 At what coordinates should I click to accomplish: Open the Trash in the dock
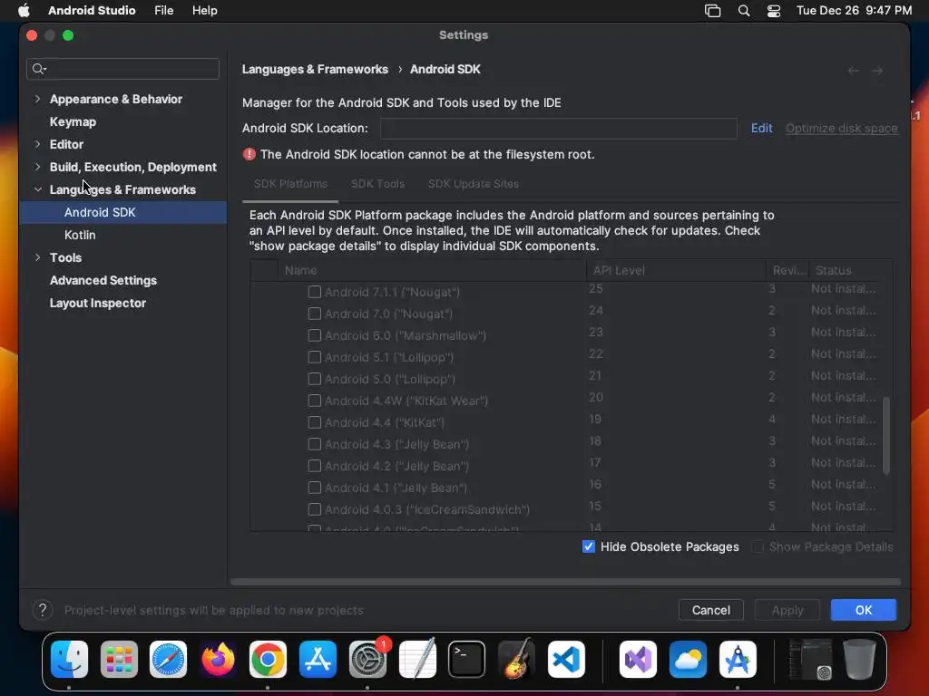tap(859, 660)
